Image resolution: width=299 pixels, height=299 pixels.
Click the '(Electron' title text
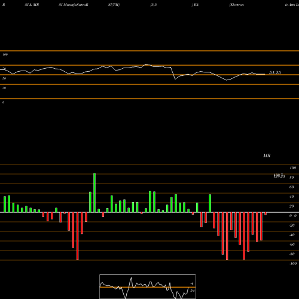click(237, 5)
